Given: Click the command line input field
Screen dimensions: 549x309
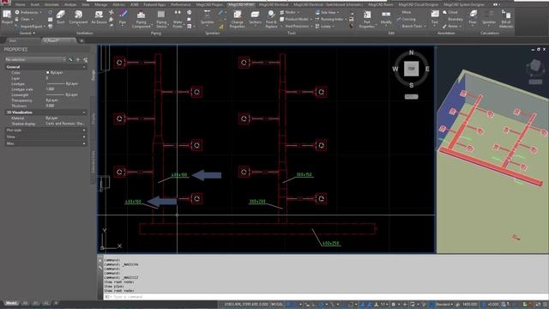Looking at the screenshot, I should 324,297.
